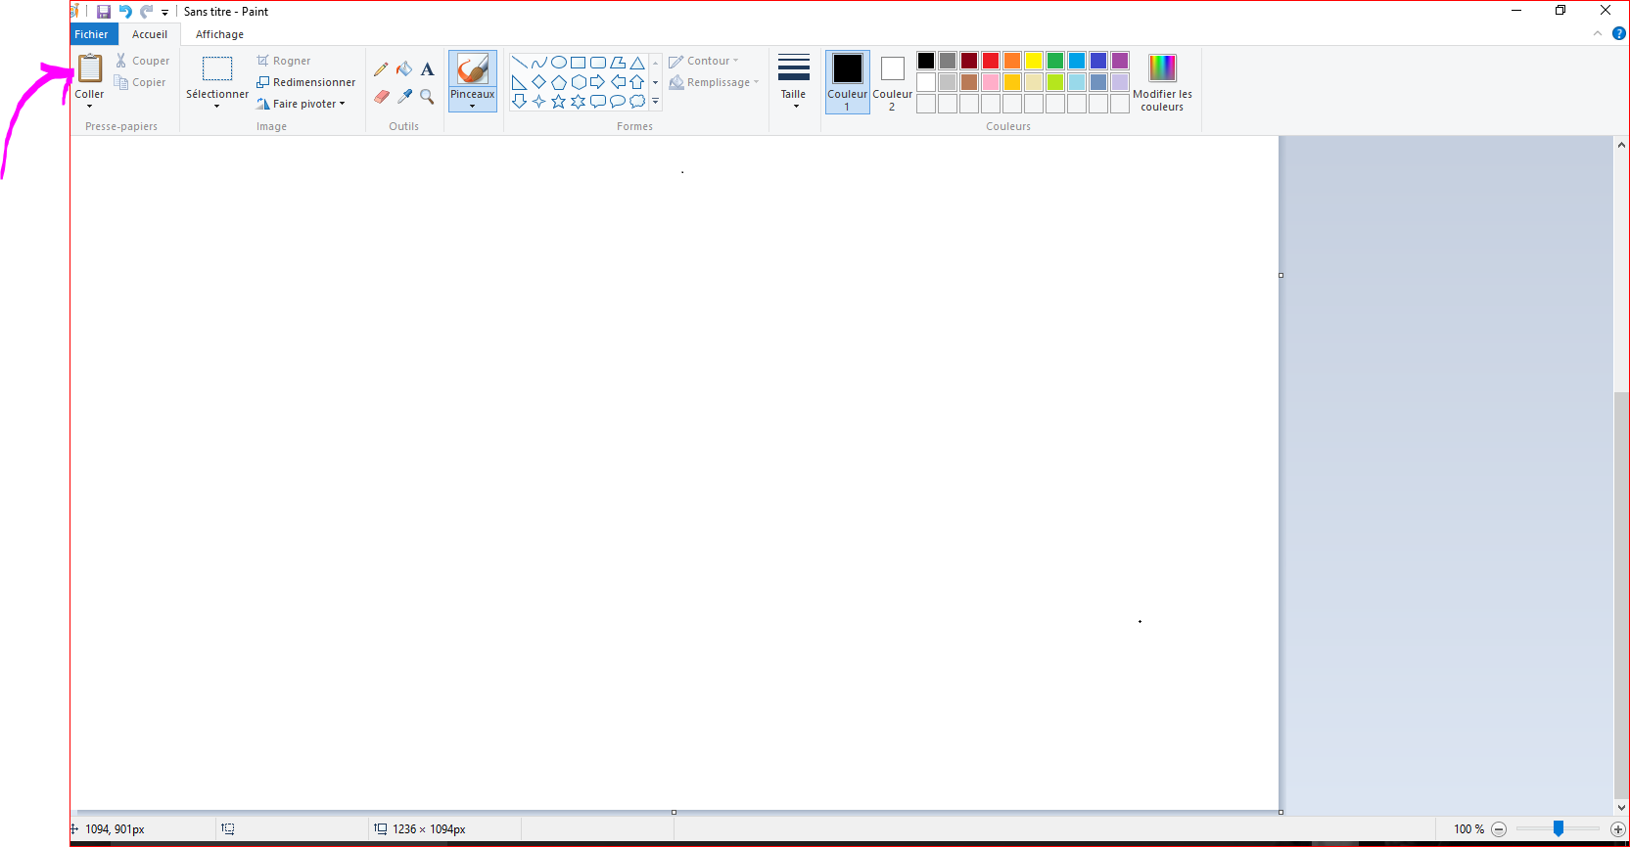Select the Left arrow shape
Viewport: 1630px width, 847px height.
pos(618,82)
